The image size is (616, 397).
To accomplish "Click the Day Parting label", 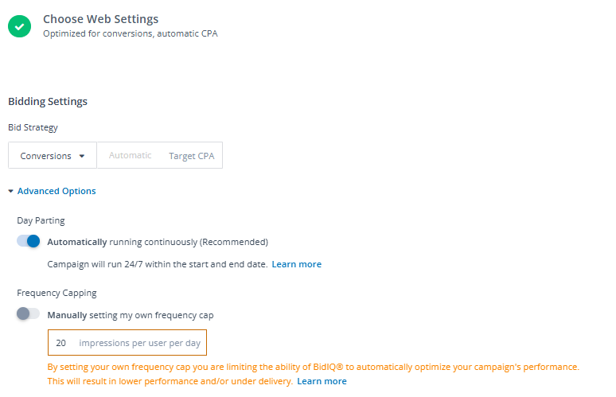I will click(x=41, y=220).
